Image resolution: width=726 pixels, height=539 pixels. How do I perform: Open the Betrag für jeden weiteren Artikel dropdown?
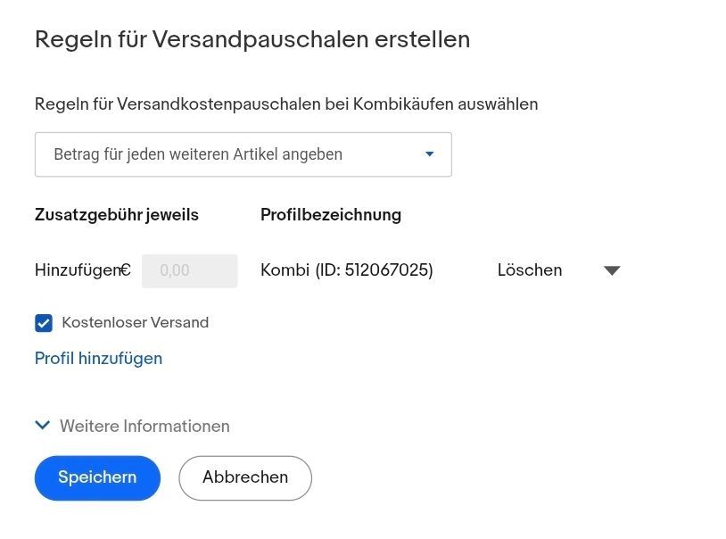243,153
